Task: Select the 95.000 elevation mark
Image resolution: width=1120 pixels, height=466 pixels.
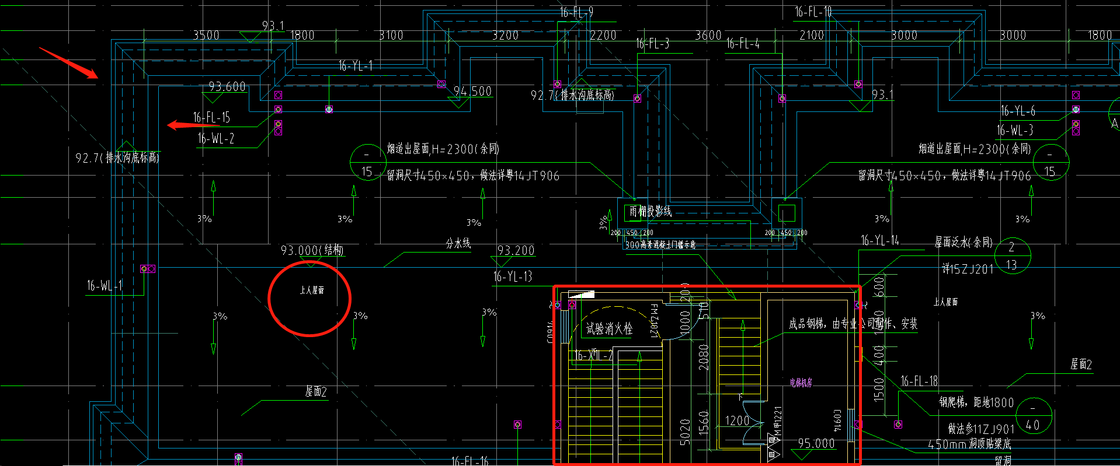Action: point(816,443)
